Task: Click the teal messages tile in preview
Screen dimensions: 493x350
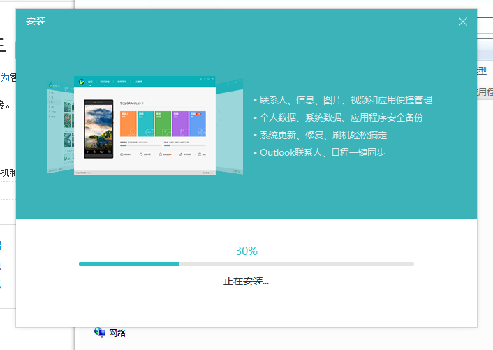Action: tap(145, 124)
